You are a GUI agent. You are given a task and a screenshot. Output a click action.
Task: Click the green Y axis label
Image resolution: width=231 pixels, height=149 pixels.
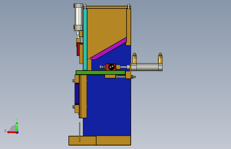tap(17, 119)
